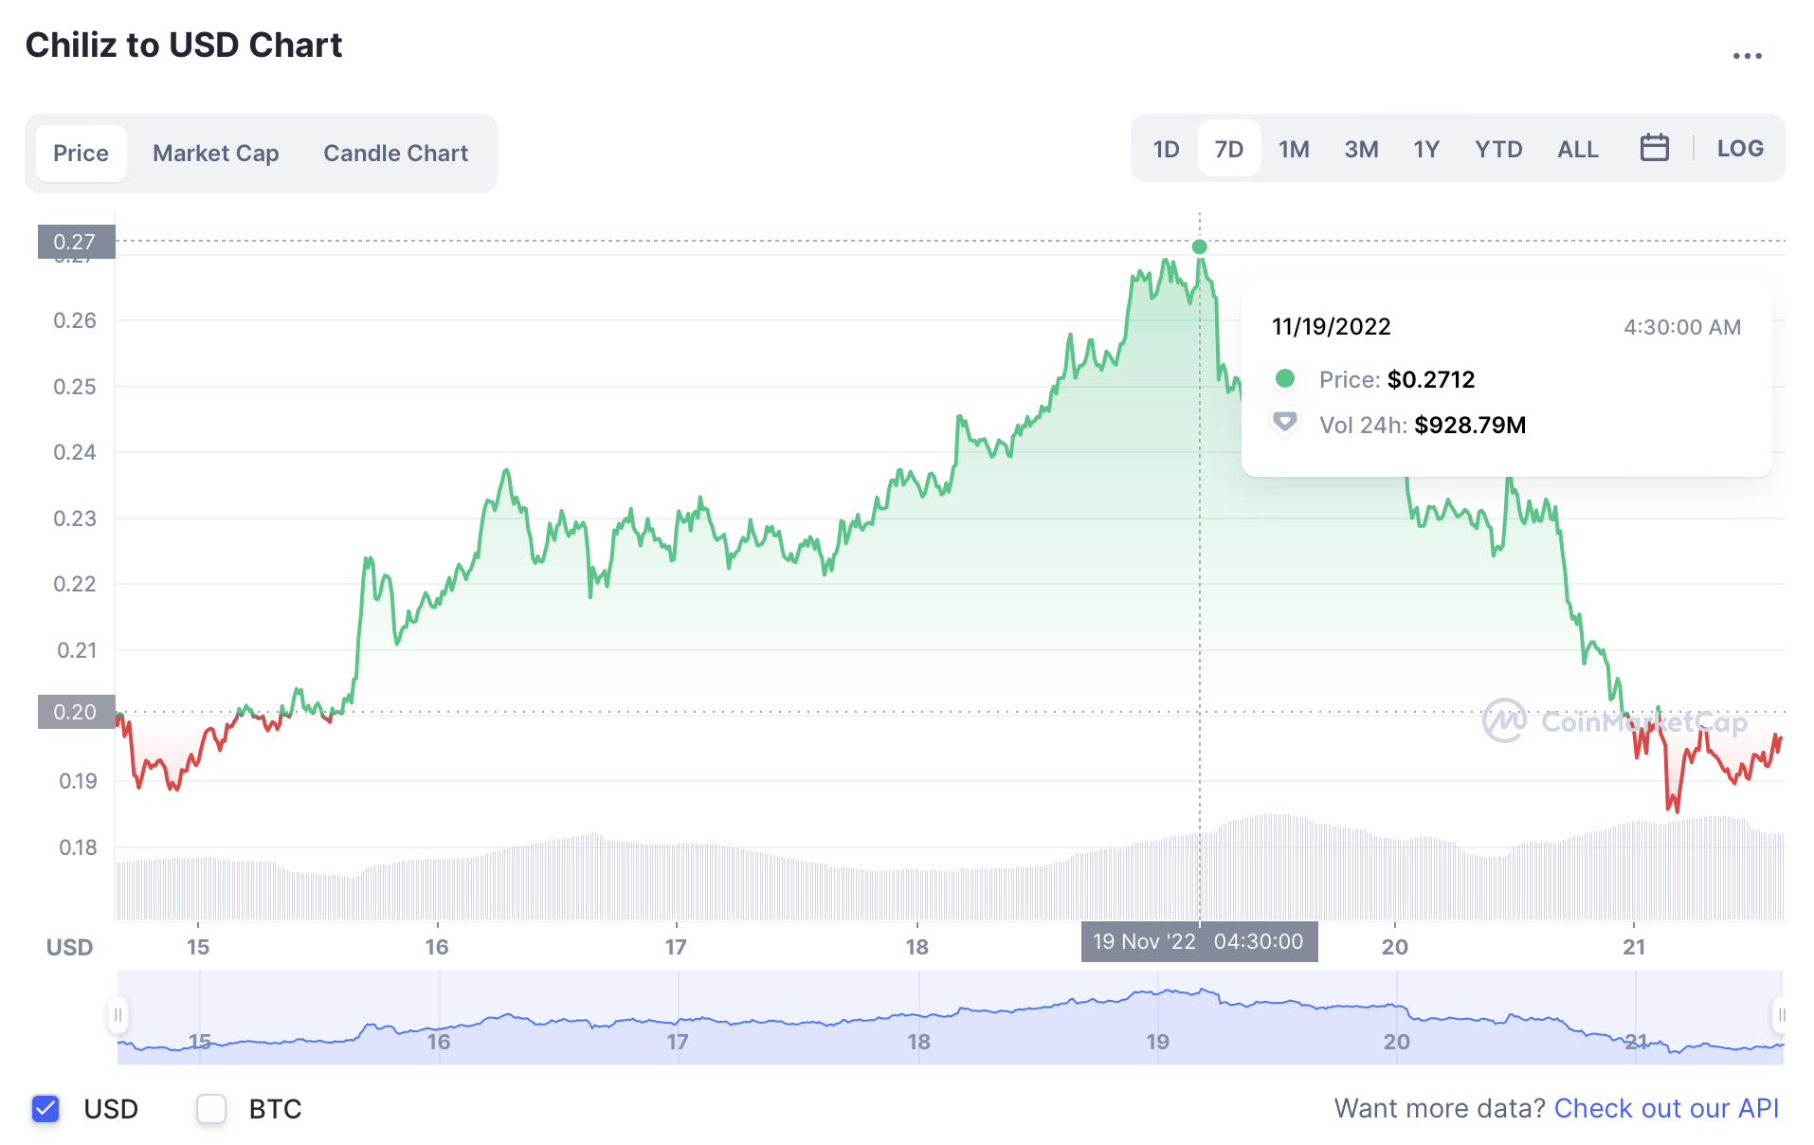Click the left handle of the range selector

(x=118, y=1014)
